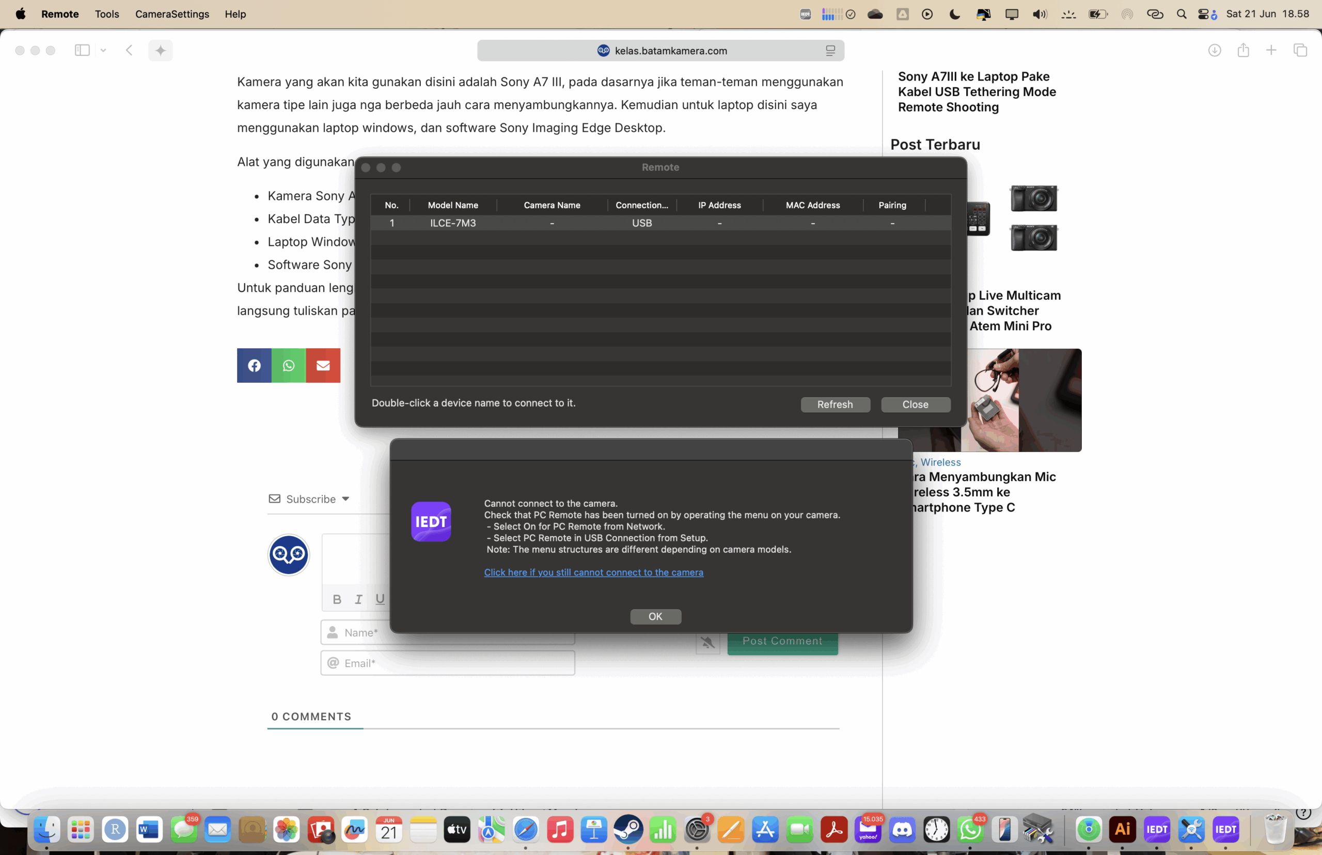The image size is (1322, 855).
Task: Click the USB connection cell for ILCE-7M3
Action: click(641, 223)
